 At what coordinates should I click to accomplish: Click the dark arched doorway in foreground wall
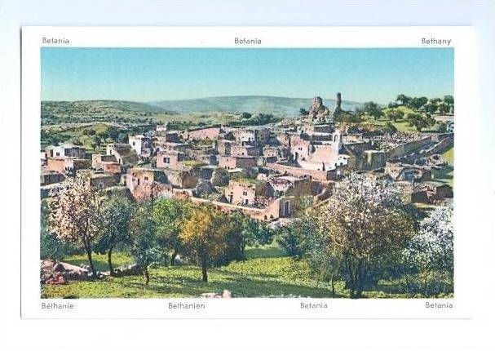pos(287,207)
